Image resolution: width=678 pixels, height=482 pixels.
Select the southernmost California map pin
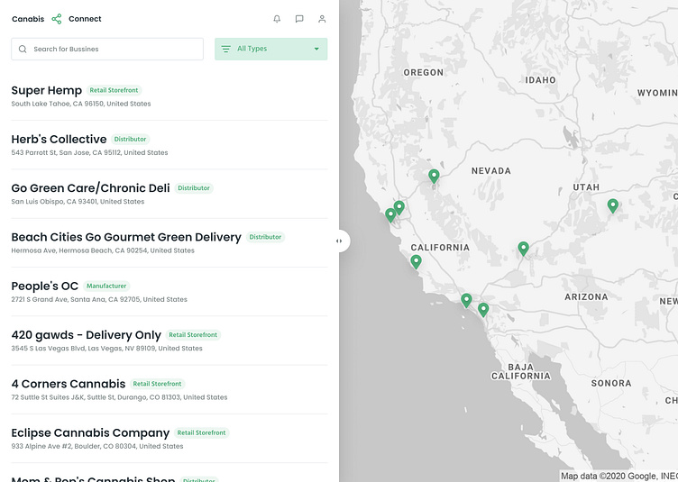(x=483, y=309)
